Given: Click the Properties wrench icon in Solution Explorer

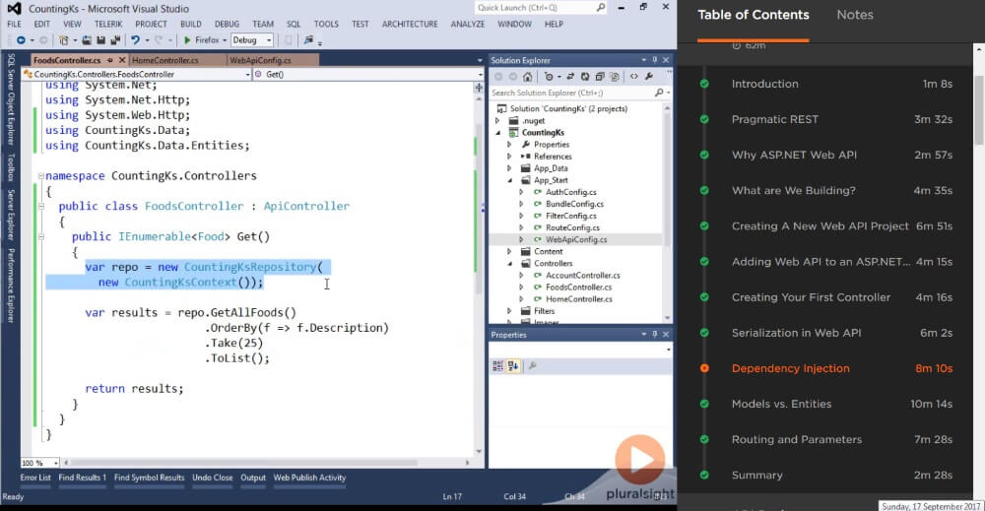Looking at the screenshot, I should 649,77.
